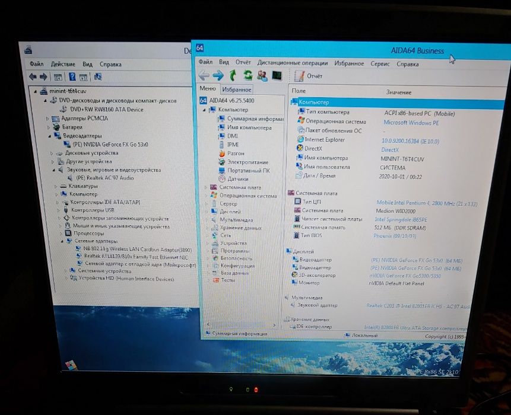Select Realtek AC'97 Audio device
This screenshot has width=511, height=415.
[x=101, y=178]
